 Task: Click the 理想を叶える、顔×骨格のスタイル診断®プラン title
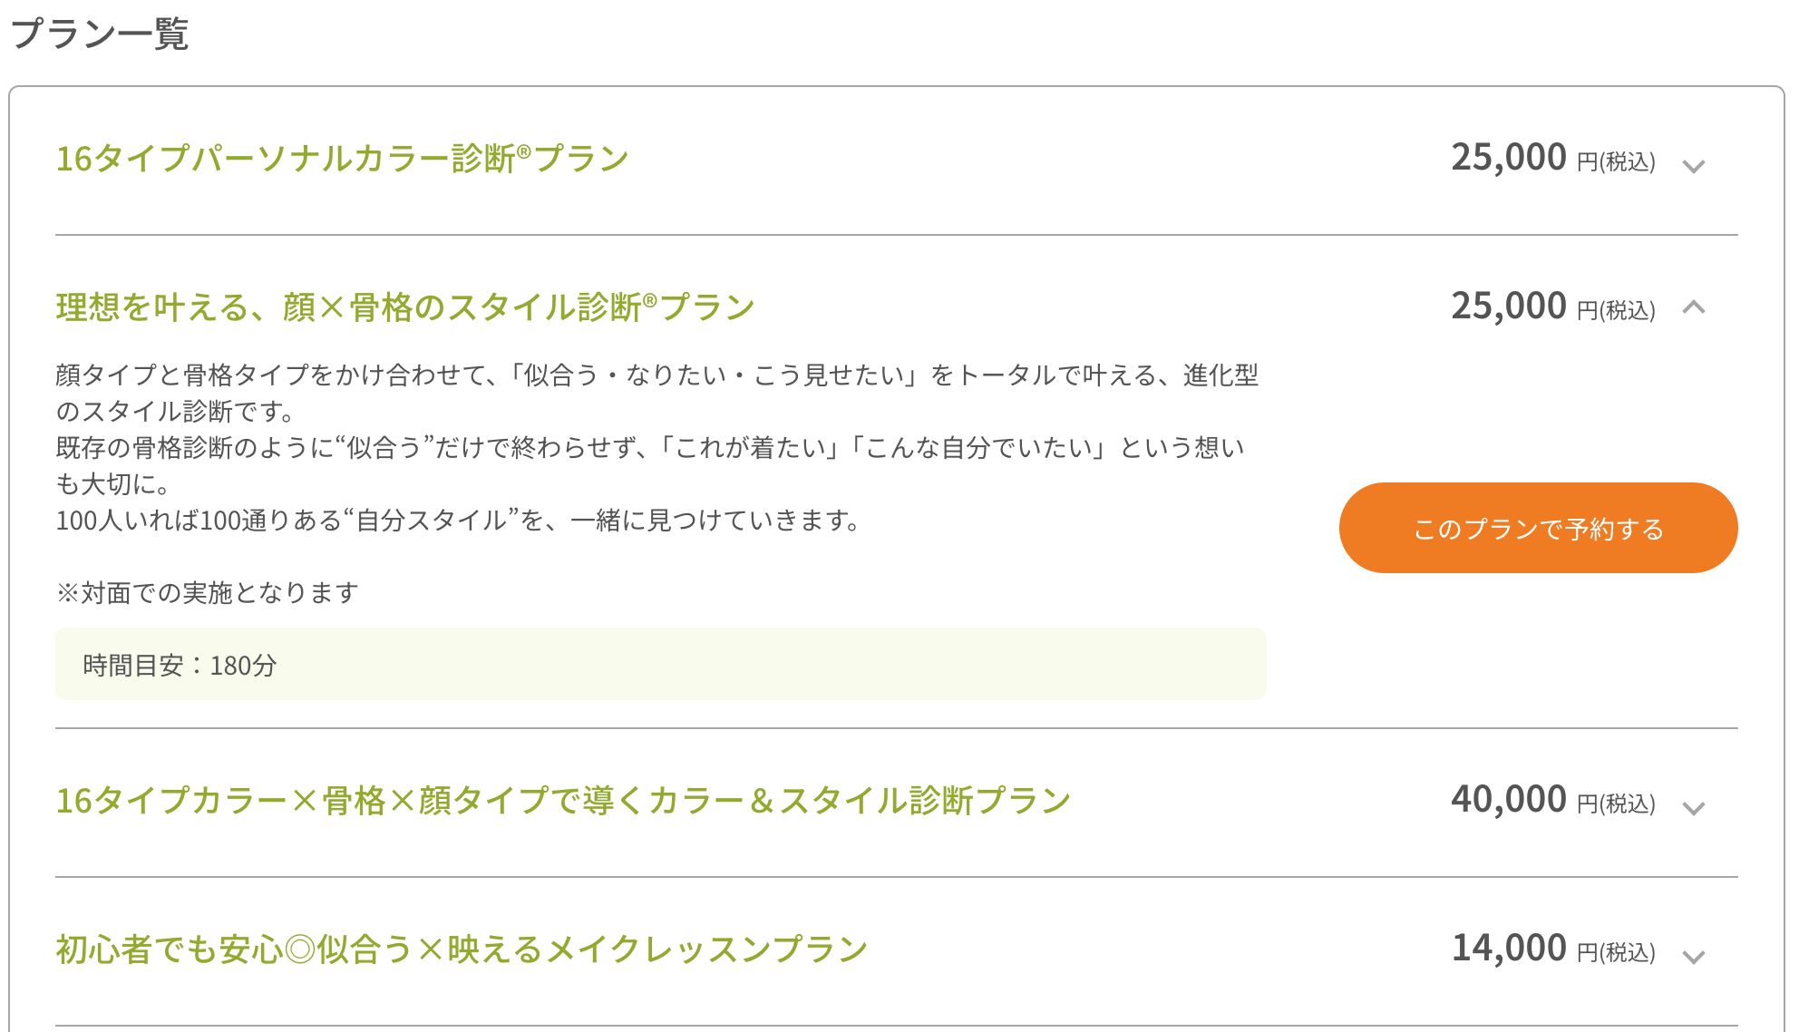tap(404, 307)
